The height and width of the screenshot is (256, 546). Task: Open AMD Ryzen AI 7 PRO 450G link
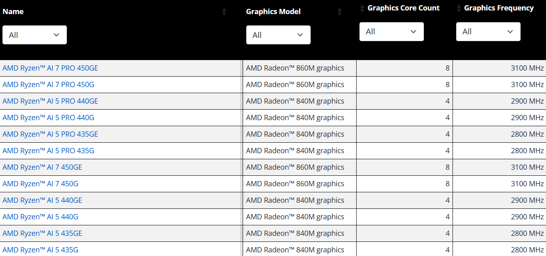(48, 85)
